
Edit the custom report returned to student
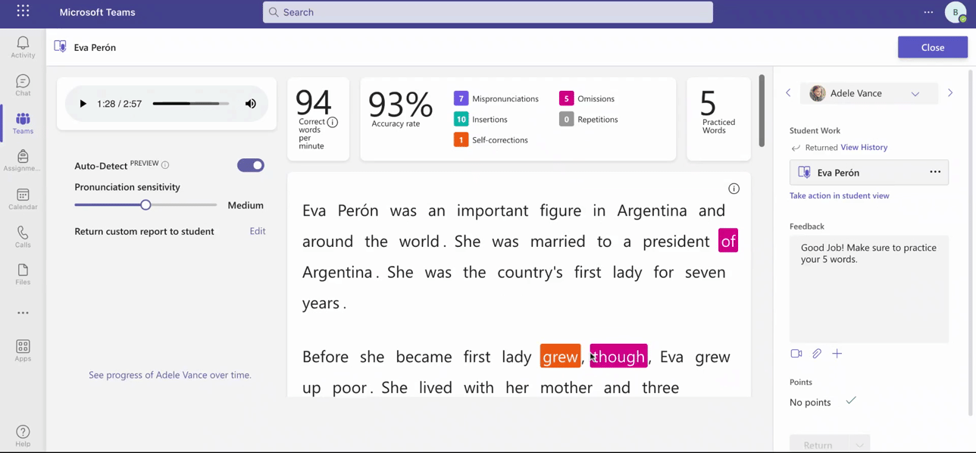[257, 231]
